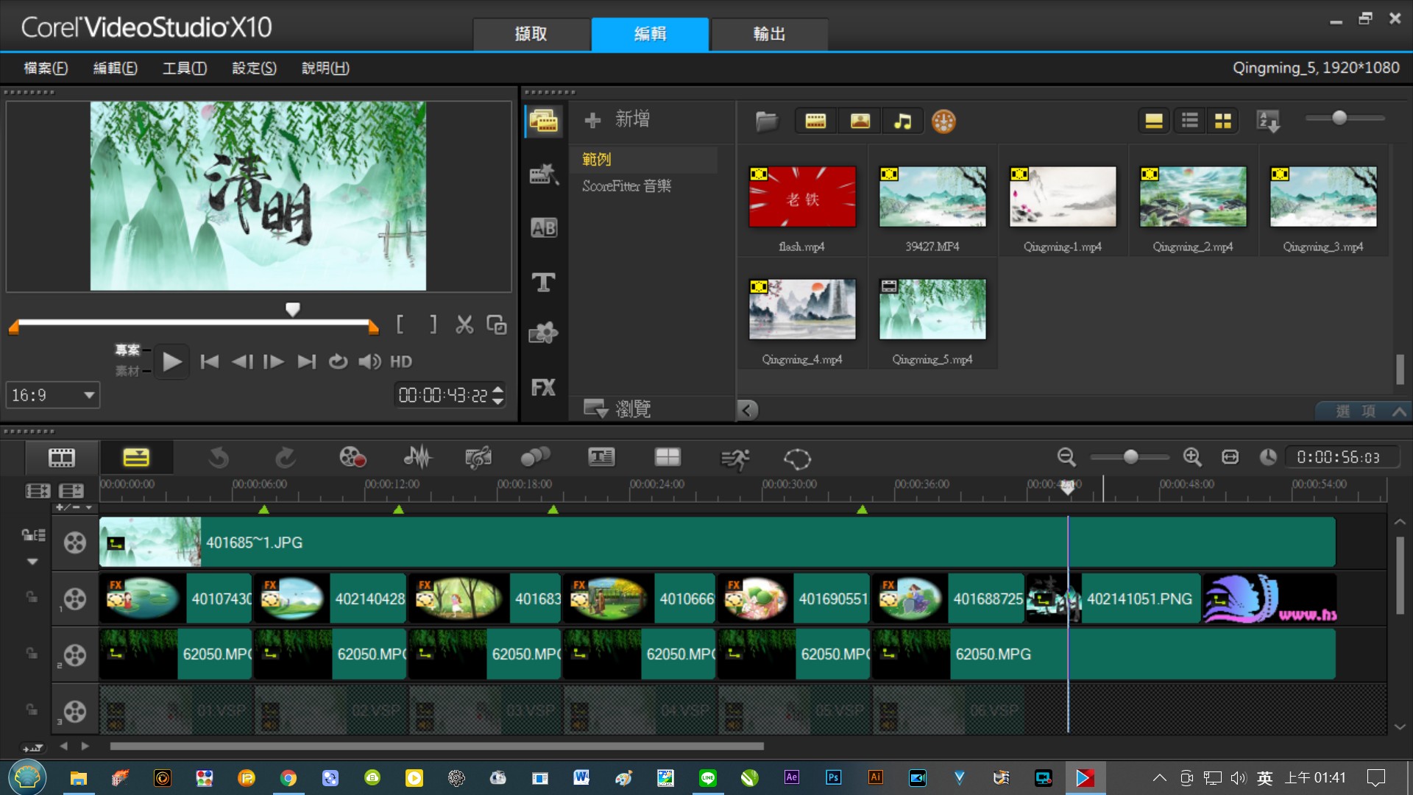Select the Qingming_5.mp4 thumbnail
1413x795 pixels.
pos(932,309)
